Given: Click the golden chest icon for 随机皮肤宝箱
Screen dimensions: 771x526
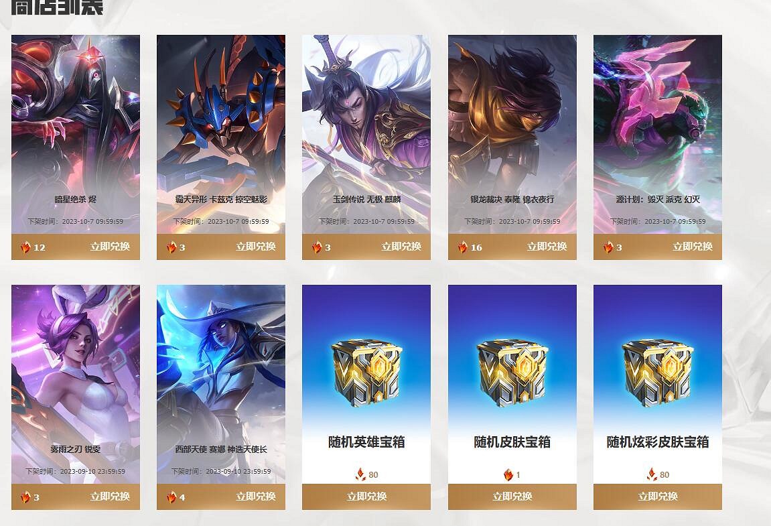Looking at the screenshot, I should [512, 371].
